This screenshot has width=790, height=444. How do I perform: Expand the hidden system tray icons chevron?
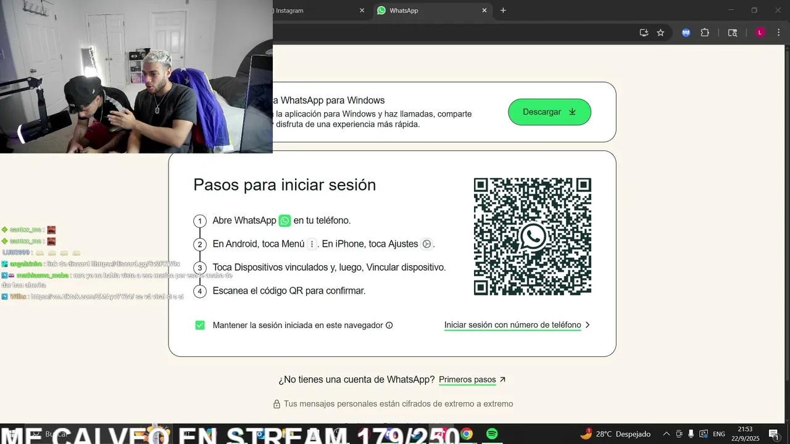tap(666, 434)
